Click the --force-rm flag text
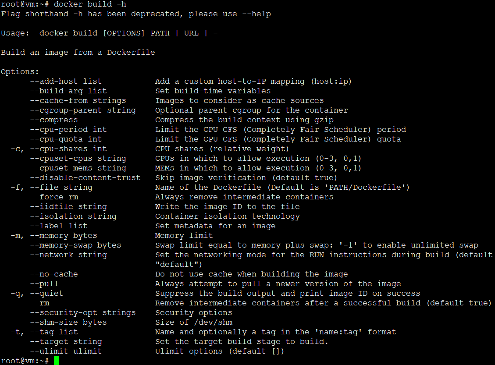495x365 pixels. (x=54, y=197)
